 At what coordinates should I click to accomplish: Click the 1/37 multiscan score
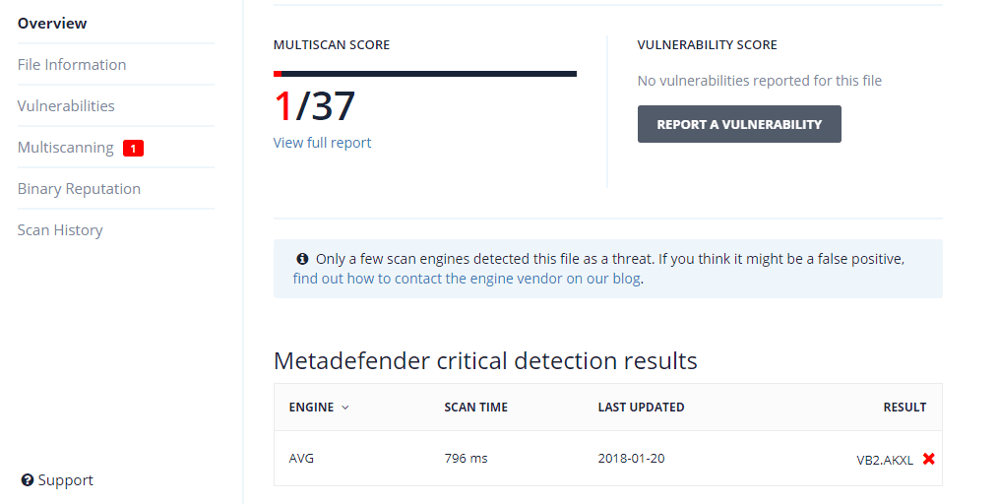tap(314, 106)
